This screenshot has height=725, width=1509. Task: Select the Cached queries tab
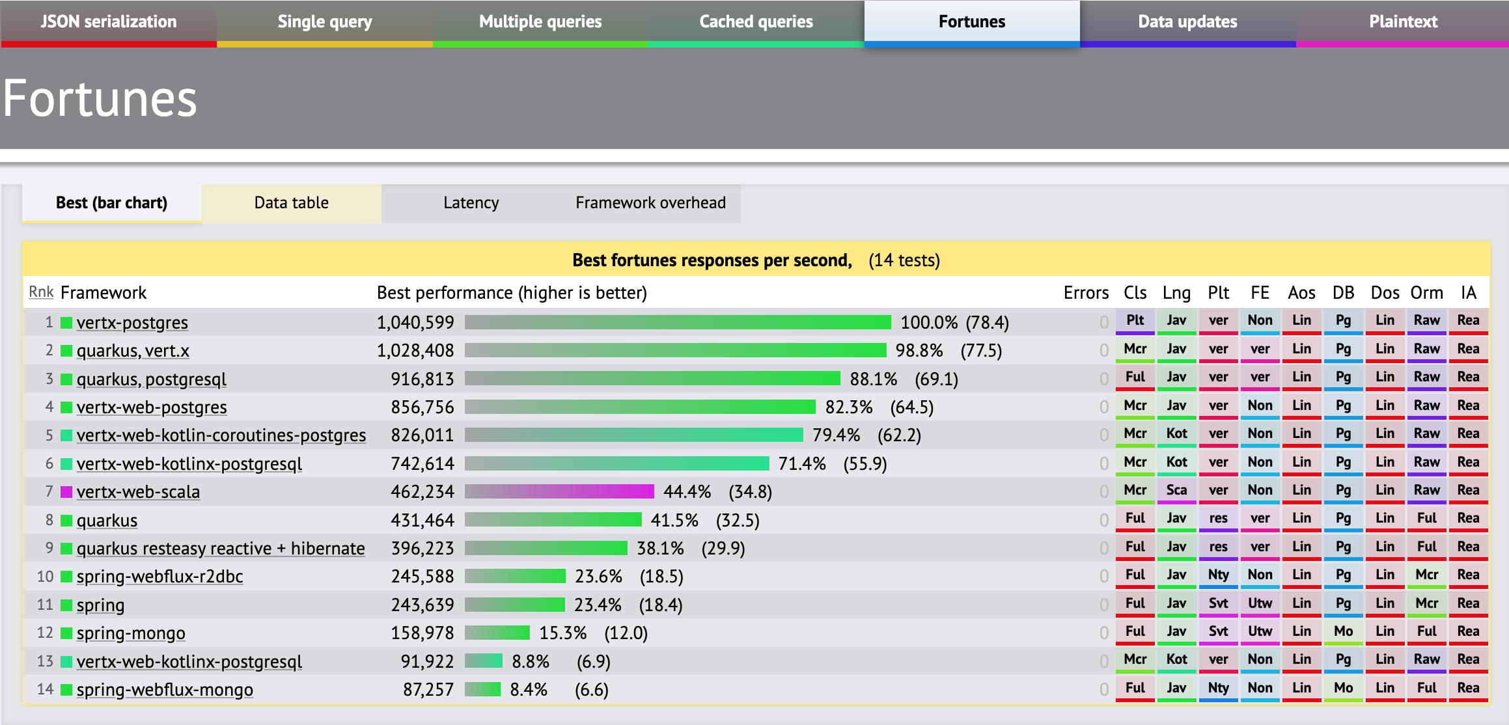pyautogui.click(x=756, y=22)
